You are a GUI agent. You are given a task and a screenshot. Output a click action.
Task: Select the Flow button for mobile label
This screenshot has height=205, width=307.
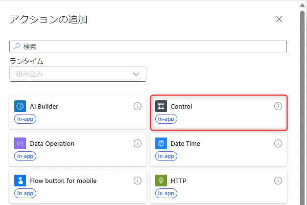63,181
